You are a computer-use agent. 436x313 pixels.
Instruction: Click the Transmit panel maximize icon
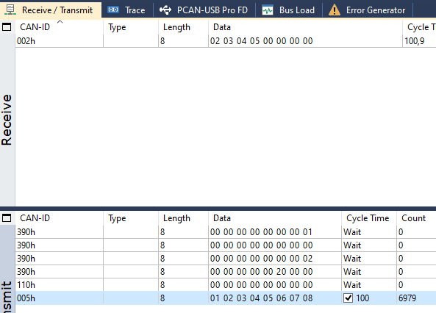(7, 218)
